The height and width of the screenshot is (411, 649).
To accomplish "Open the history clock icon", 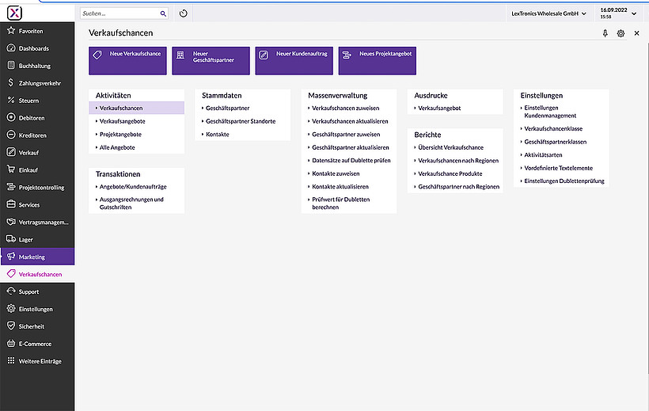I will tap(184, 13).
